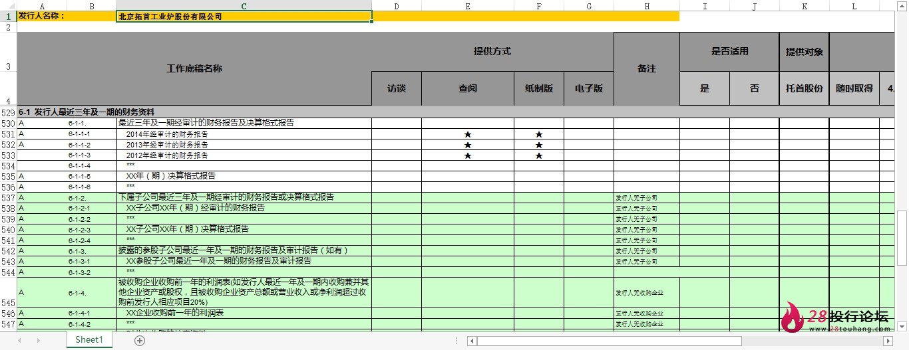The image size is (909, 350).
Task: Click the 是 sub-header cell
Action: coord(705,88)
